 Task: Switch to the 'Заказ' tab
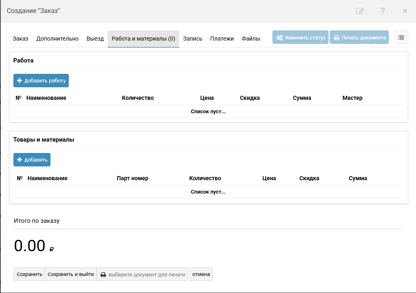point(20,39)
